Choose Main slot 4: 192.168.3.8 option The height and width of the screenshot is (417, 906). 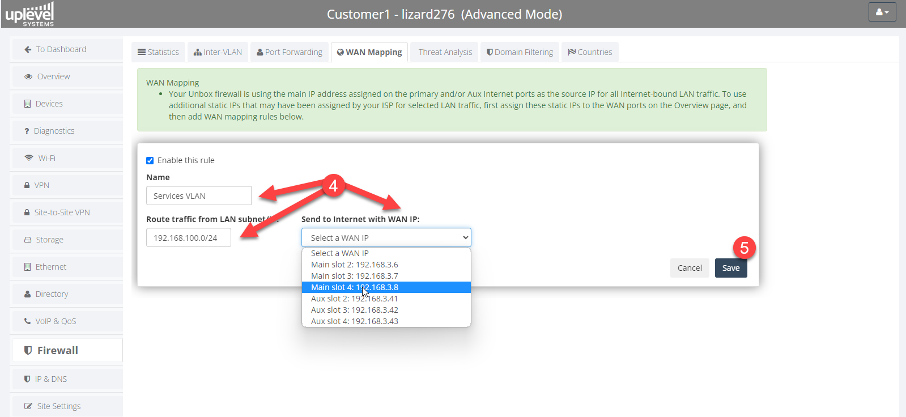355,287
